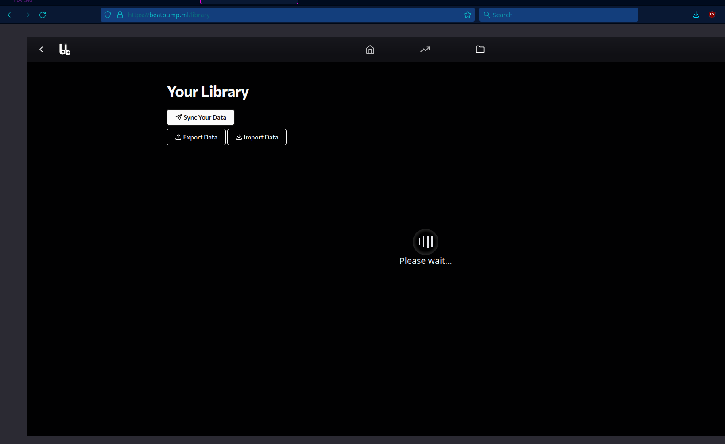This screenshot has width=725, height=444.
Task: Click the Import Data button
Action: click(x=257, y=137)
